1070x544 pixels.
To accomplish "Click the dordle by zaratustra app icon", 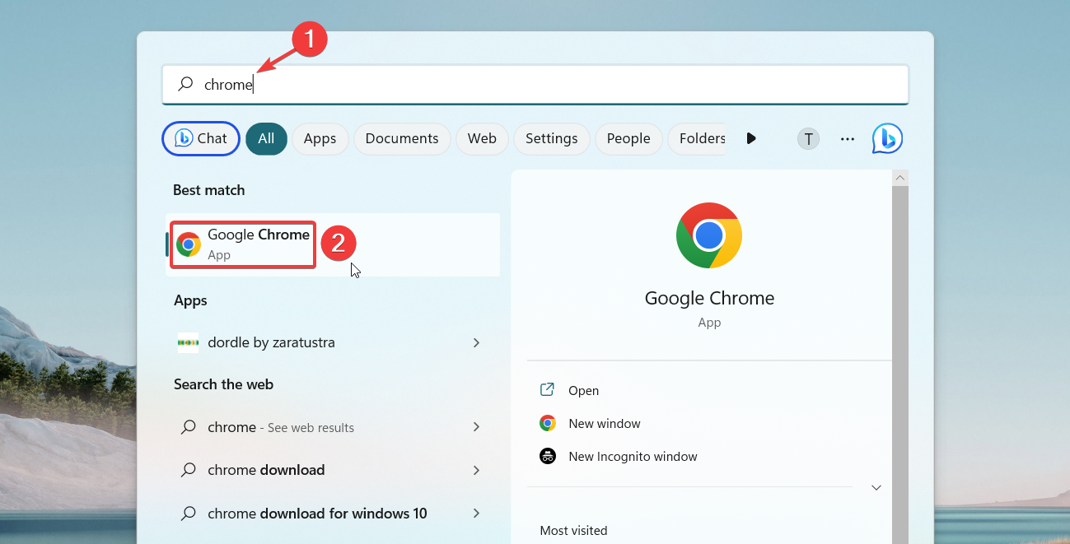I will coord(188,342).
